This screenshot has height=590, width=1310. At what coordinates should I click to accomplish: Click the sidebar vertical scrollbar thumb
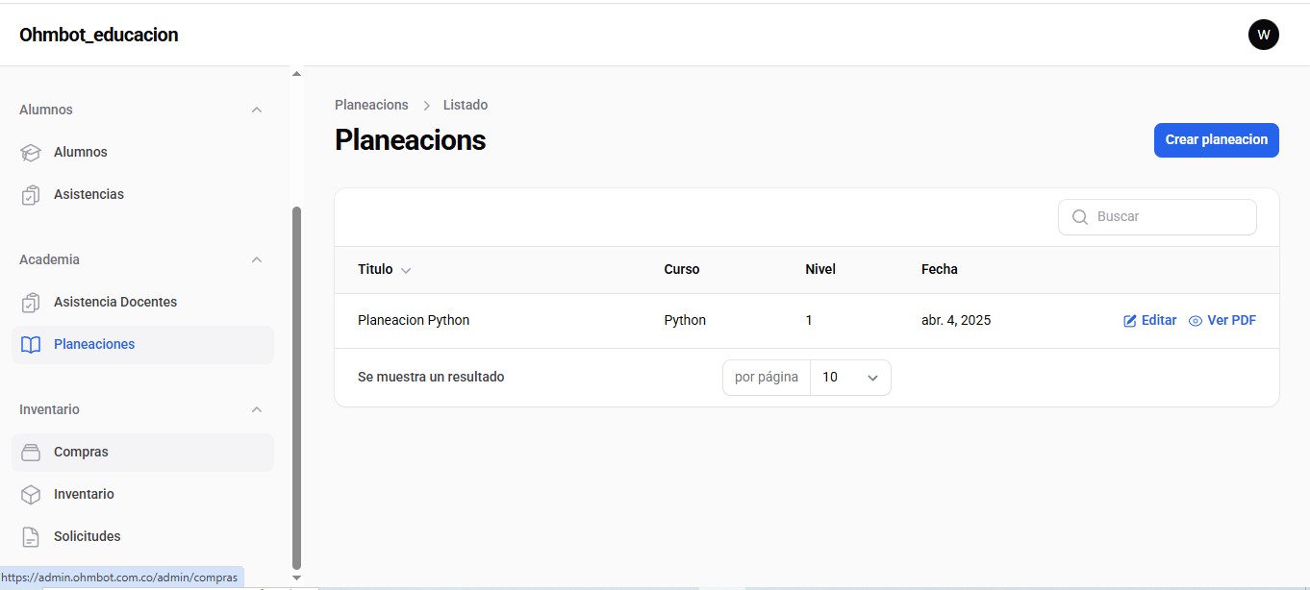click(296, 388)
